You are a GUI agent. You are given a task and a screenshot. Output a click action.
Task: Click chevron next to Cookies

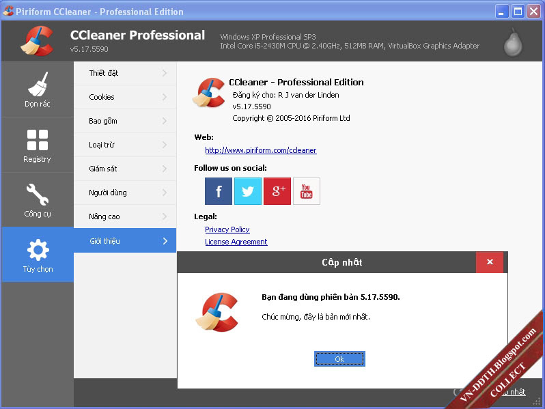[x=165, y=97]
